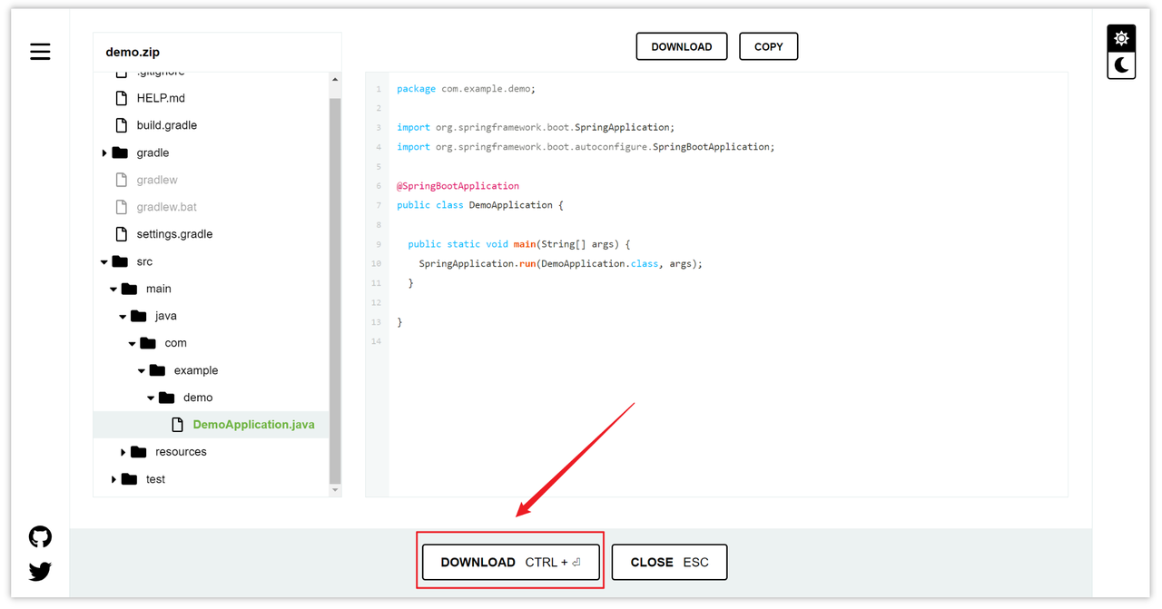Click the test folder label
Screen dimensions: 1162x609
pos(155,479)
